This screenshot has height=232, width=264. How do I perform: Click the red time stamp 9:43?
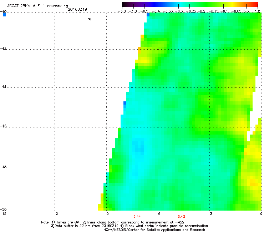(x=181, y=217)
